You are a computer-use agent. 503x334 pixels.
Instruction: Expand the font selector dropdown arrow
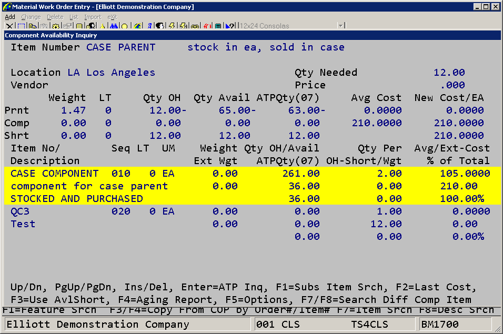click(x=341, y=26)
